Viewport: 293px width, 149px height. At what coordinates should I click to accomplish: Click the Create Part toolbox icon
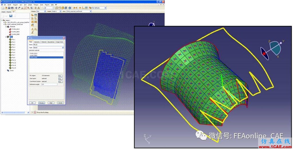click(33, 15)
